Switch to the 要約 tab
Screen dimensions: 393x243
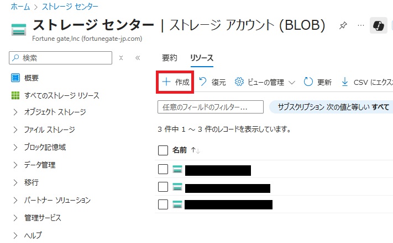coord(170,58)
